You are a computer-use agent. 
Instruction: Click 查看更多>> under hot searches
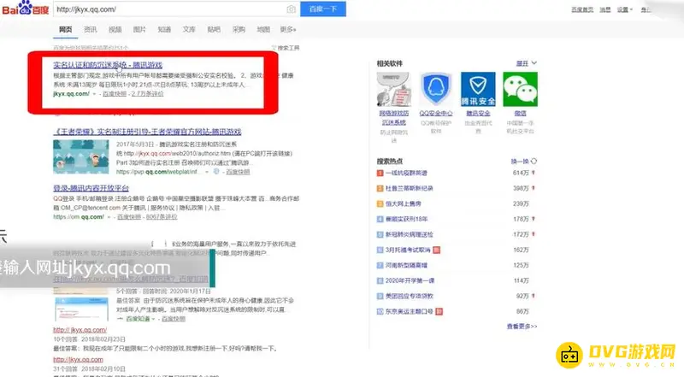[x=522, y=327]
